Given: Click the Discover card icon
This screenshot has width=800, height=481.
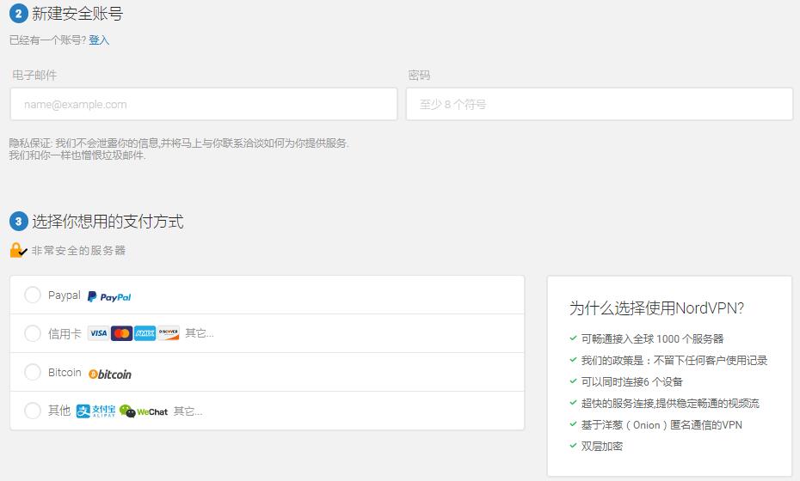Looking at the screenshot, I should pos(169,333).
